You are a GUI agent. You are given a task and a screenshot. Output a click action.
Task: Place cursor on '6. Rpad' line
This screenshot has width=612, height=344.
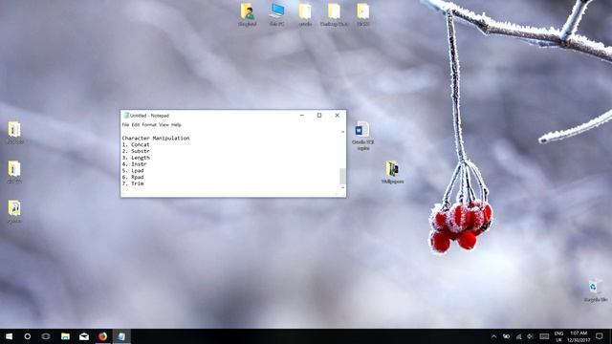point(133,177)
